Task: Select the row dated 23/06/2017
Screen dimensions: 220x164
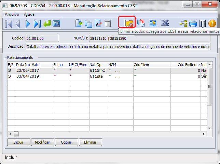Action: pos(107,70)
